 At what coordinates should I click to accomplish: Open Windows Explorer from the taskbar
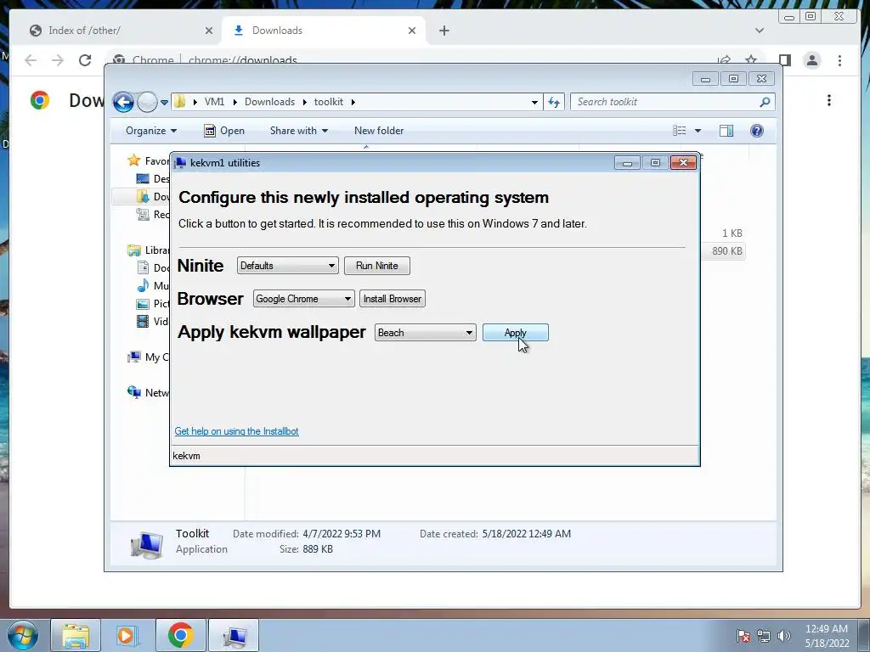coord(76,635)
